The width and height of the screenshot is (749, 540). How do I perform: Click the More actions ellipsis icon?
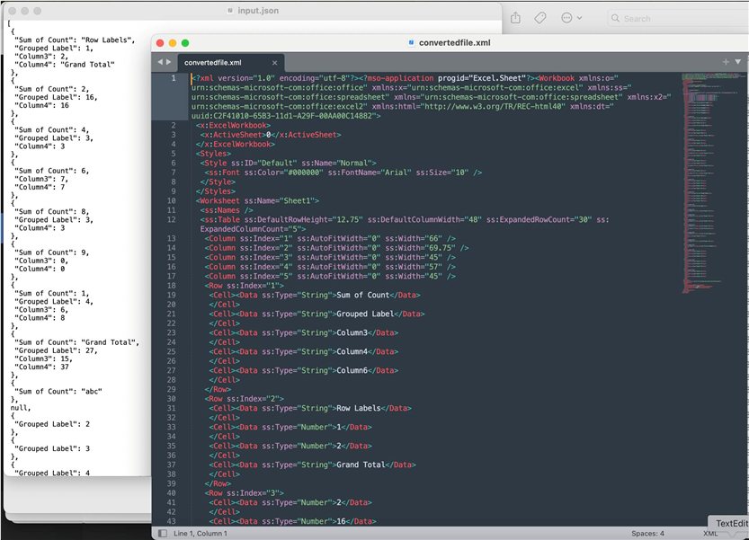click(x=565, y=17)
